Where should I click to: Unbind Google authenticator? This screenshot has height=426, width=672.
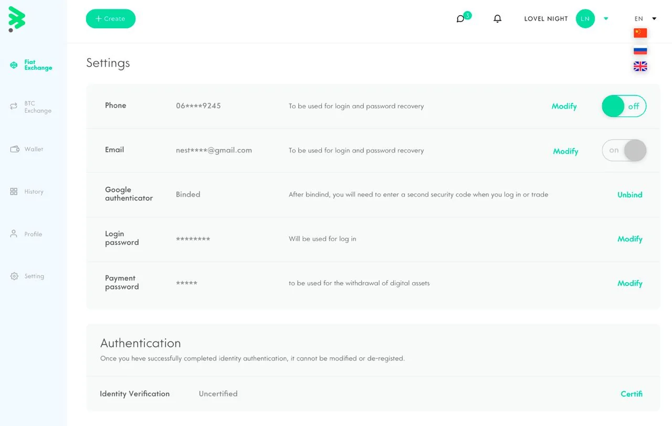630,195
